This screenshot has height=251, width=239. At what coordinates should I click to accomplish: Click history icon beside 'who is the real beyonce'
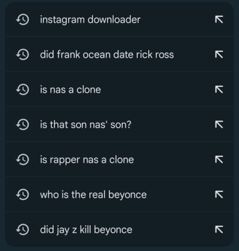tap(23, 195)
